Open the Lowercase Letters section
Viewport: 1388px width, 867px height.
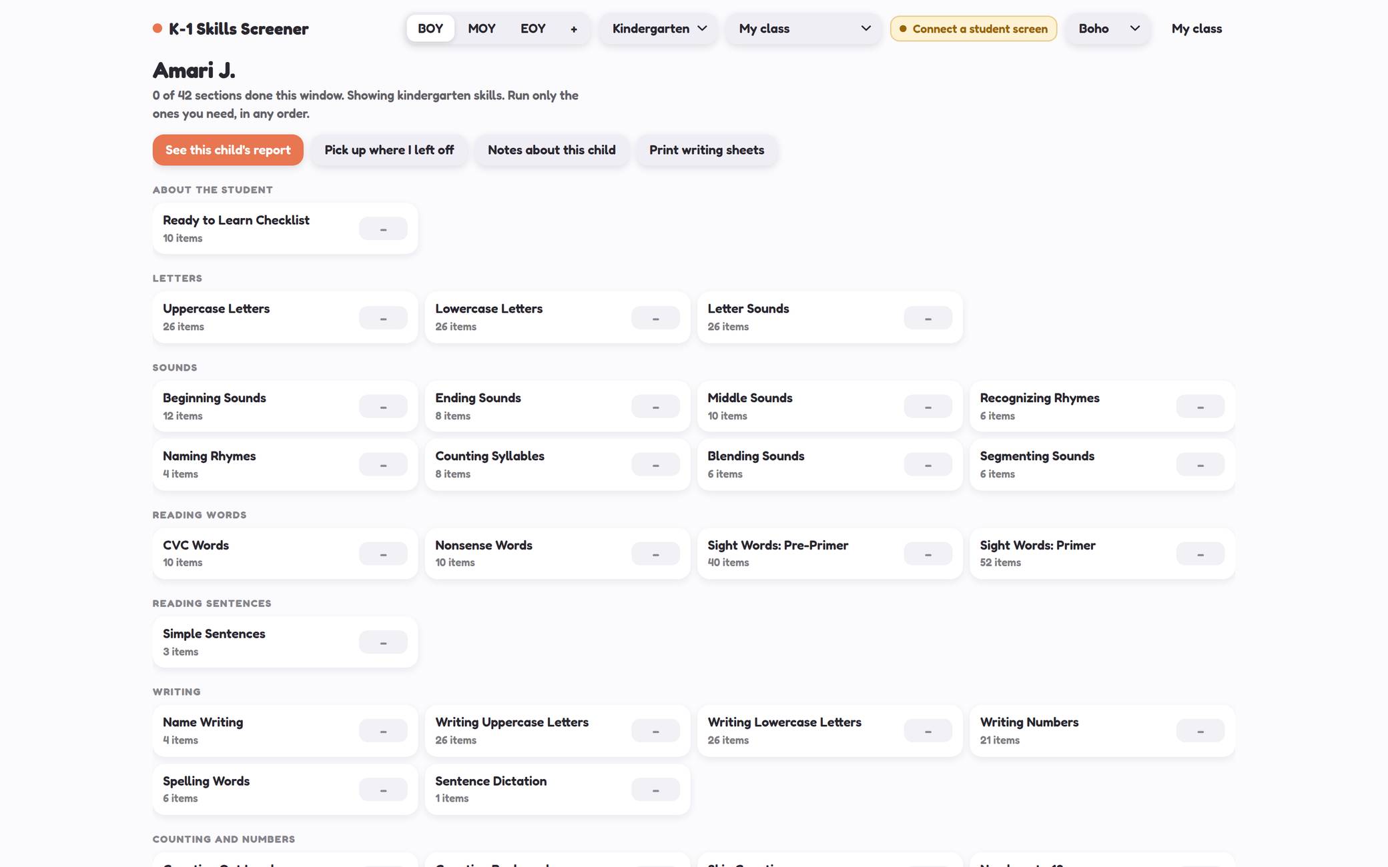pos(557,317)
